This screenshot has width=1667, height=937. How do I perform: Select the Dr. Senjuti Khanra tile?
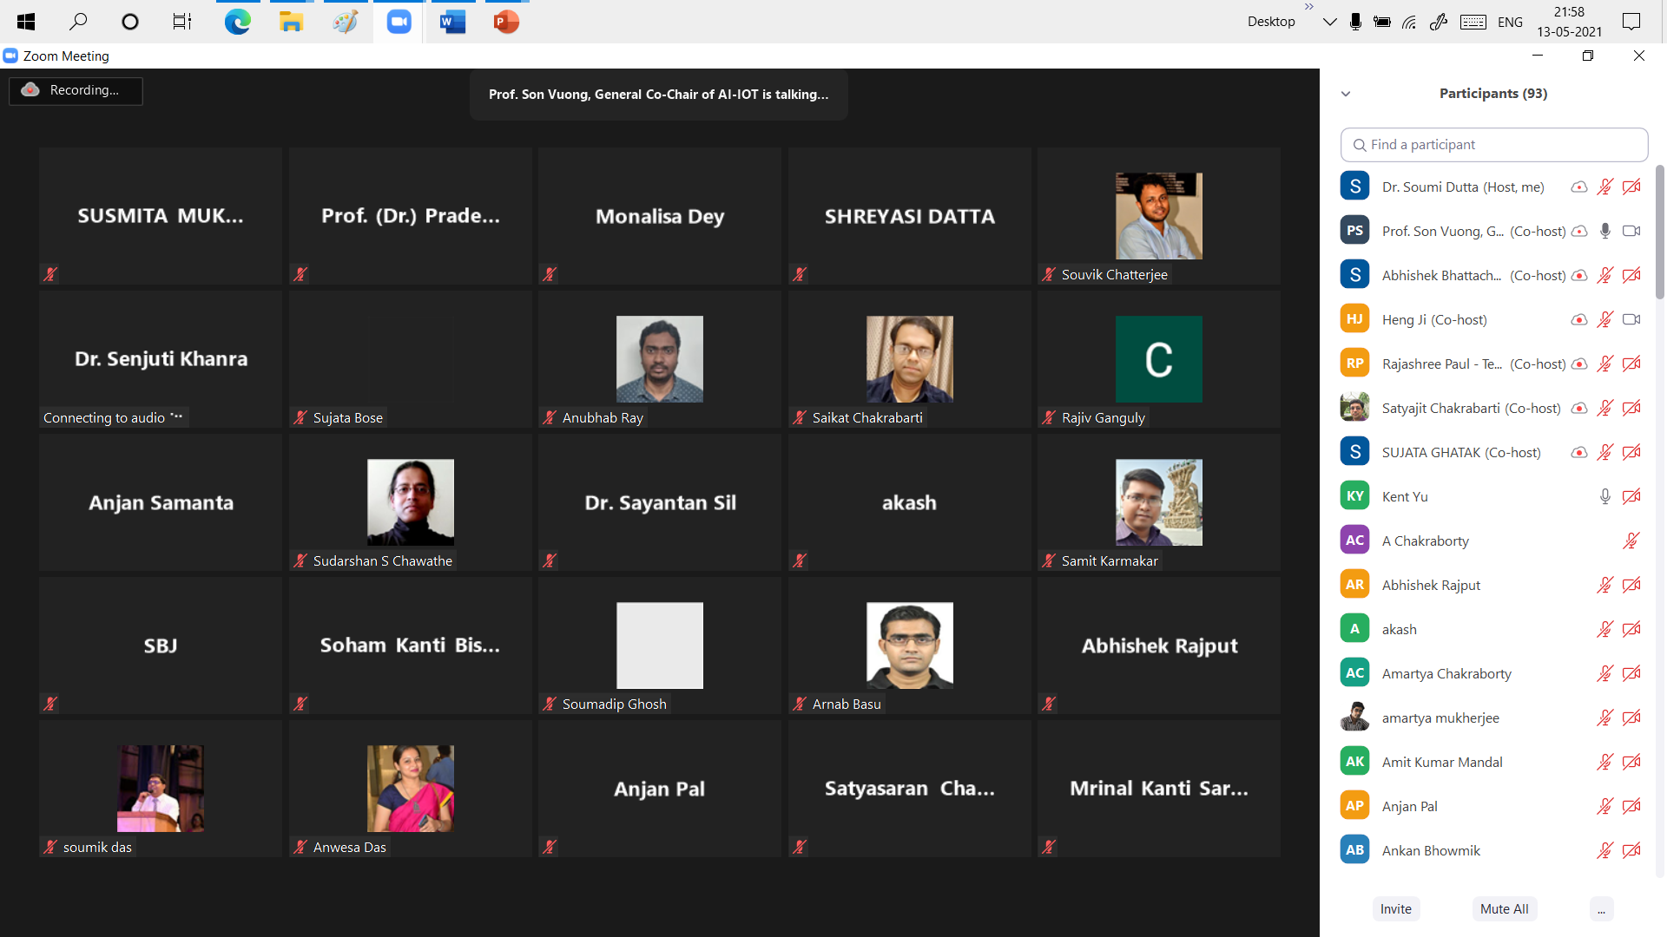161,359
